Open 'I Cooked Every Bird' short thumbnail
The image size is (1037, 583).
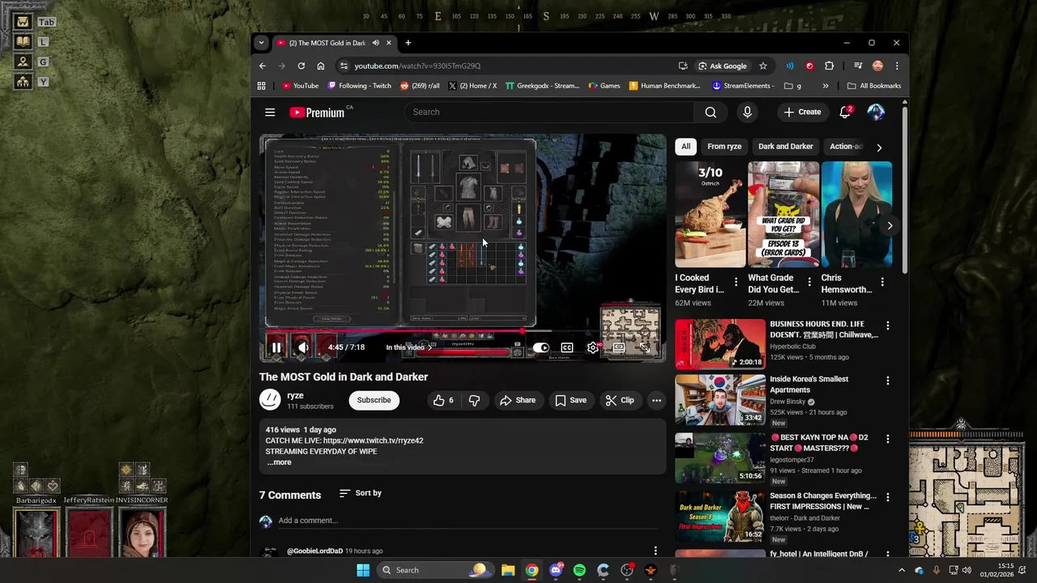click(x=711, y=215)
